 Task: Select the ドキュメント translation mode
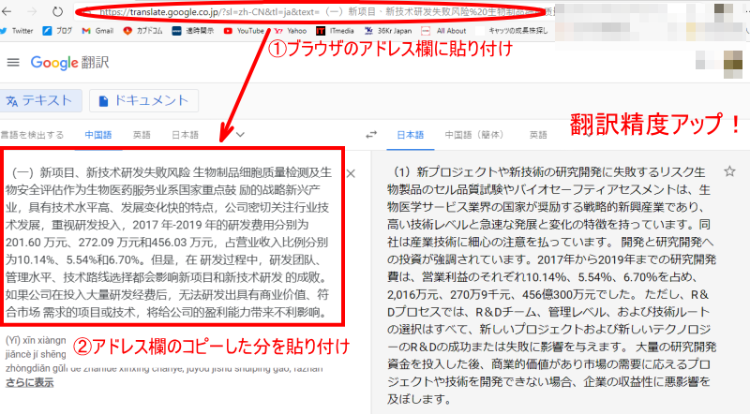[x=143, y=100]
